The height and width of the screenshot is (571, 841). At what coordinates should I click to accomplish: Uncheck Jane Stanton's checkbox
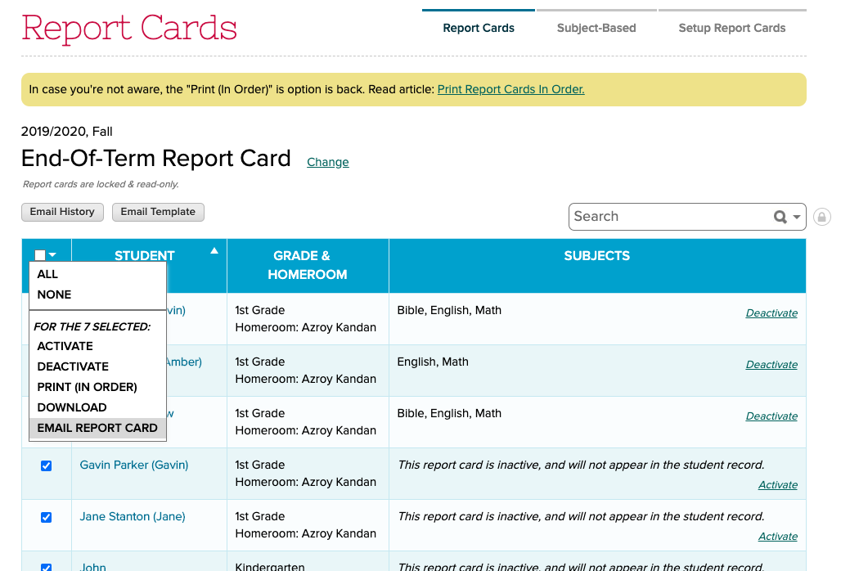coord(46,517)
